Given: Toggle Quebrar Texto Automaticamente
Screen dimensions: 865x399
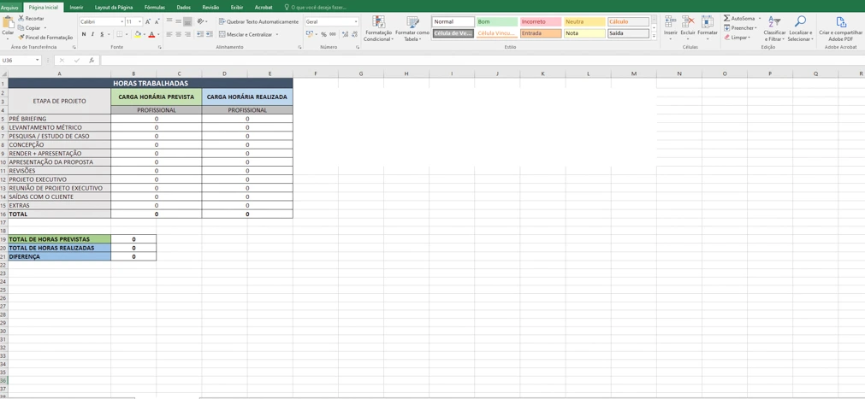Looking at the screenshot, I should click(x=258, y=21).
